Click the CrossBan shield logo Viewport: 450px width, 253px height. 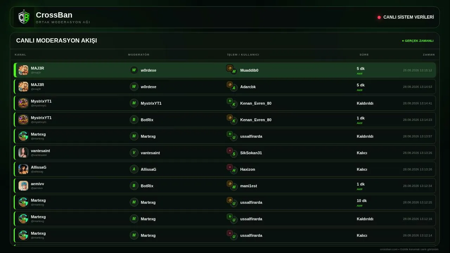24,17
